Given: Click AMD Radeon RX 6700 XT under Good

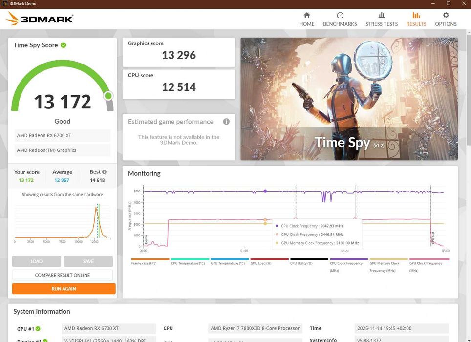Looking at the screenshot, I should 63,136.
